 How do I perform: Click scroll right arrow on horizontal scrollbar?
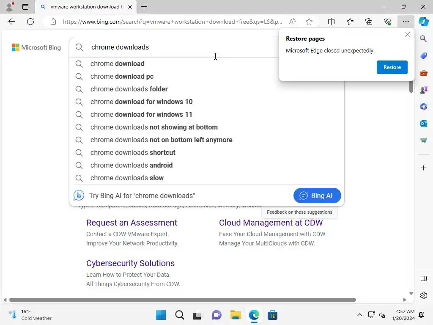click(405, 300)
